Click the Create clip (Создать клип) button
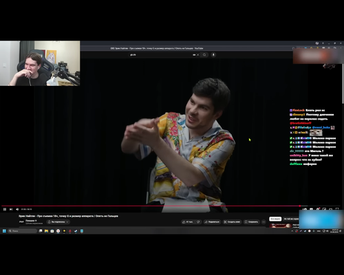 point(232,222)
